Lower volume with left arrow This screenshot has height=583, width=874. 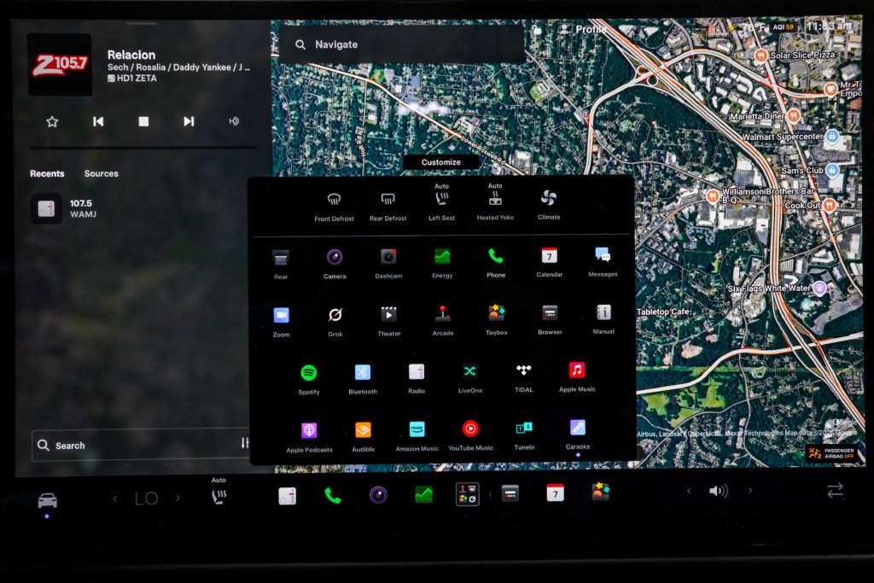click(x=689, y=491)
